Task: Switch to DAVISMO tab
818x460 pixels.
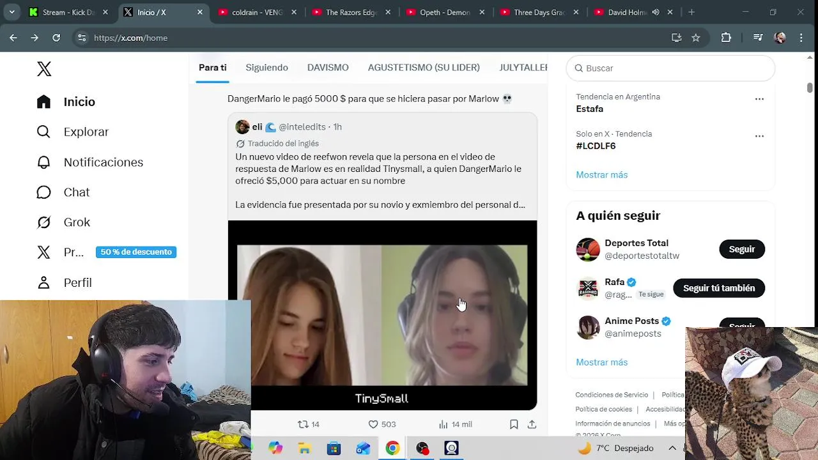Action: (x=328, y=68)
